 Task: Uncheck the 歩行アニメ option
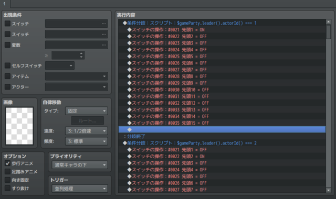click(7, 163)
